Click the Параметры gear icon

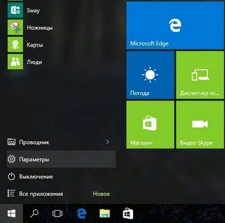[x=11, y=159]
